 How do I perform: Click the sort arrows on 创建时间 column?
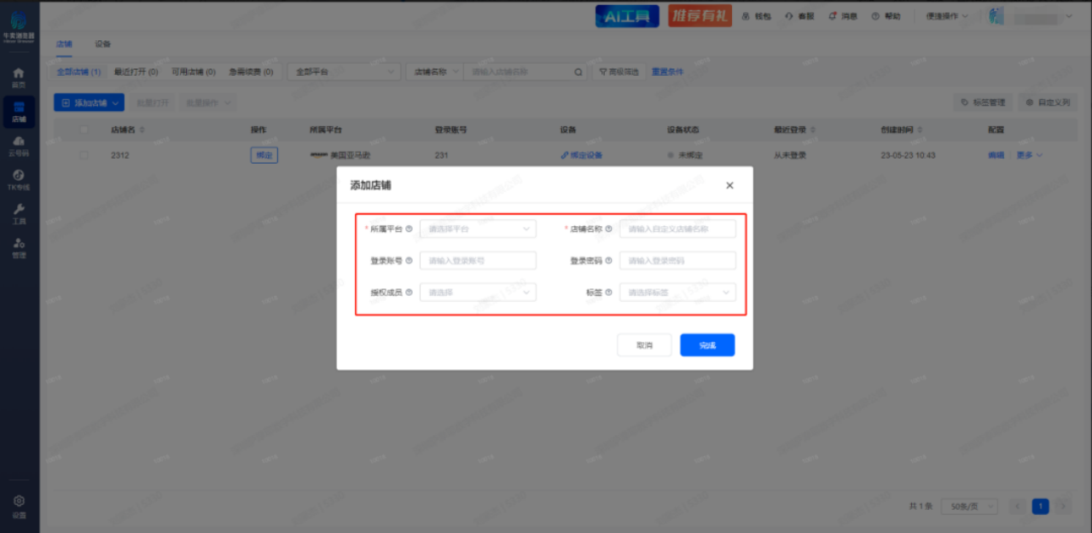pos(921,130)
